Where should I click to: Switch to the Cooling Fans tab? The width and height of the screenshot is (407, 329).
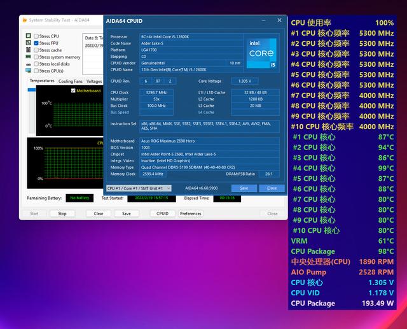pos(71,81)
